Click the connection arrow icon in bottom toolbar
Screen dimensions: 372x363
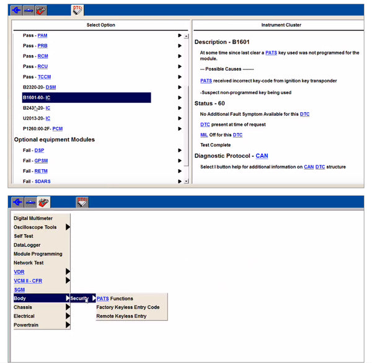tap(17, 203)
